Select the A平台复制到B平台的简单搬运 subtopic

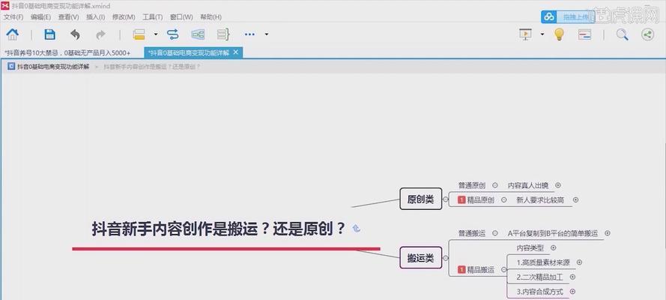[x=553, y=233]
